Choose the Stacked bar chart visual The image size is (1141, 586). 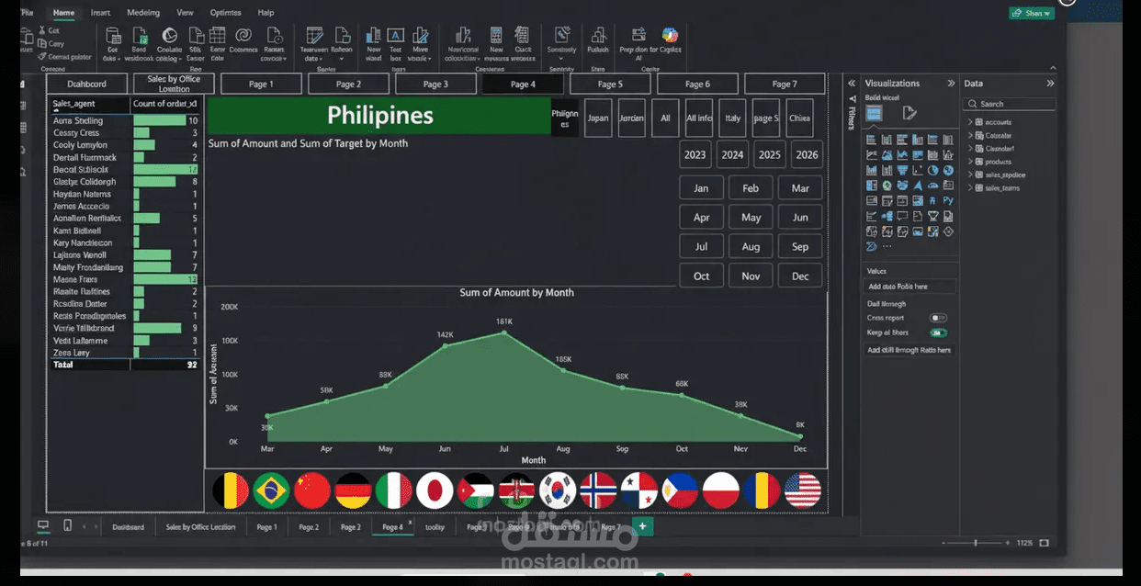pos(872,140)
